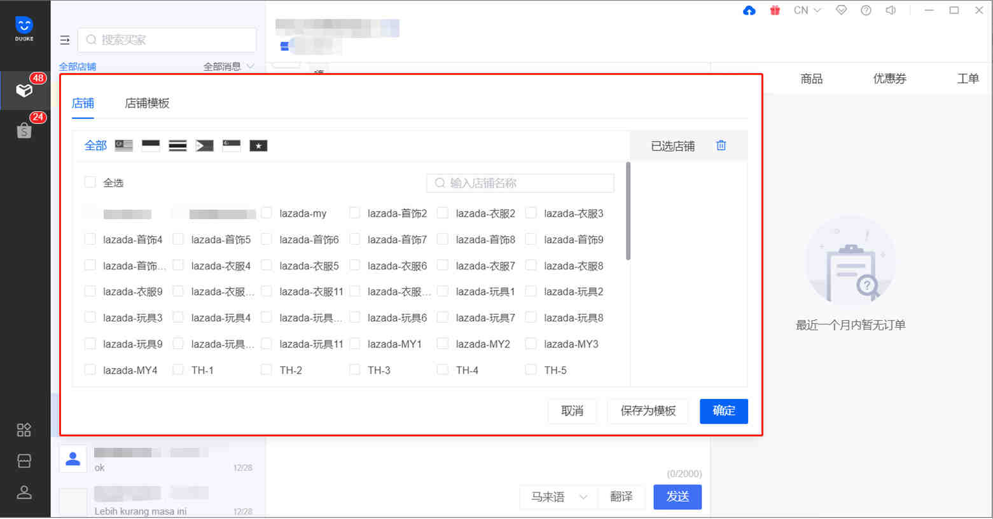The height and width of the screenshot is (519, 993).
Task: Switch to the 店铺模板 tab
Action: pyautogui.click(x=147, y=104)
